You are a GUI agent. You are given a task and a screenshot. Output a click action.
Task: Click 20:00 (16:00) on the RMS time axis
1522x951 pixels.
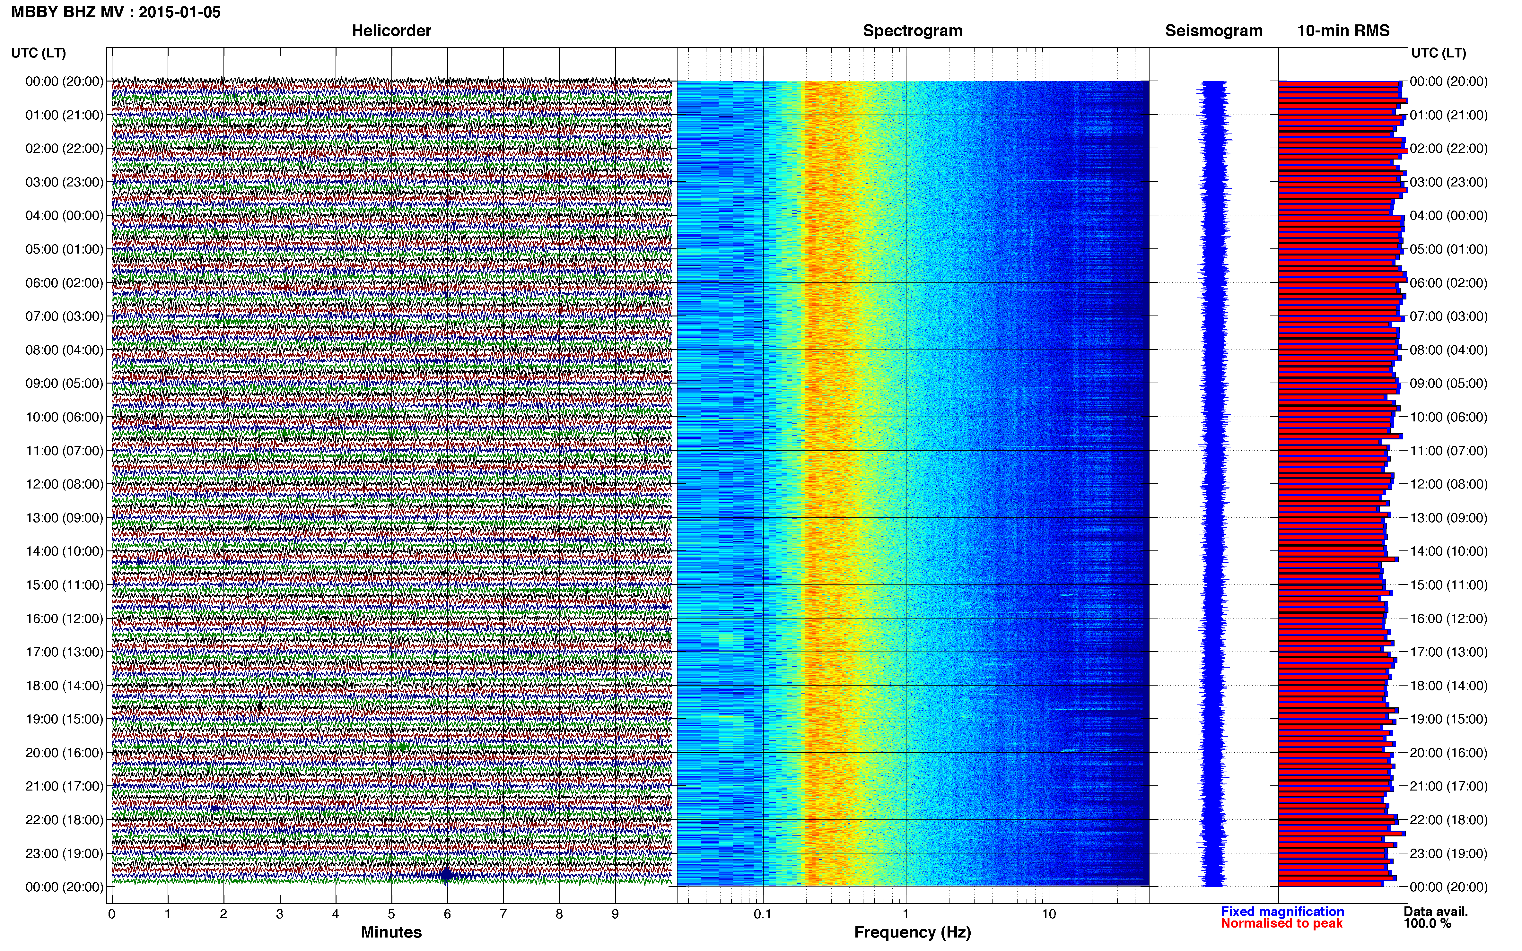(1449, 753)
